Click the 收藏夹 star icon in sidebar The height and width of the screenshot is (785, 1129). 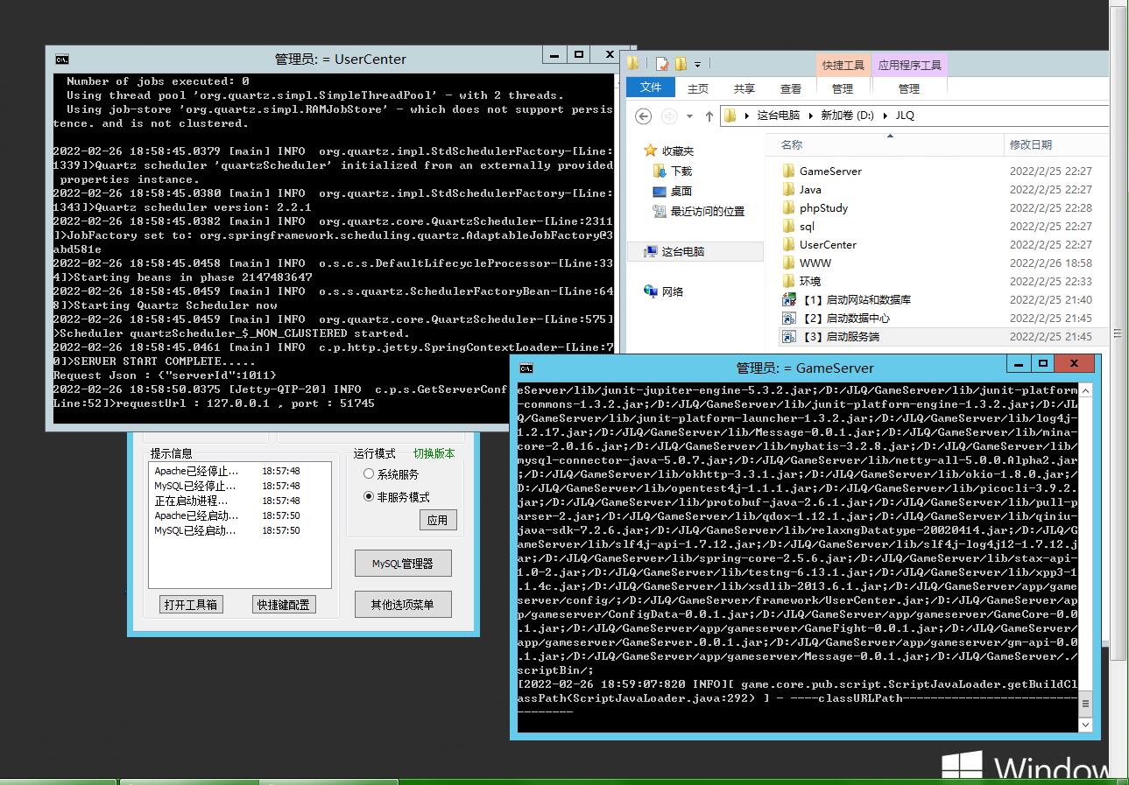650,151
